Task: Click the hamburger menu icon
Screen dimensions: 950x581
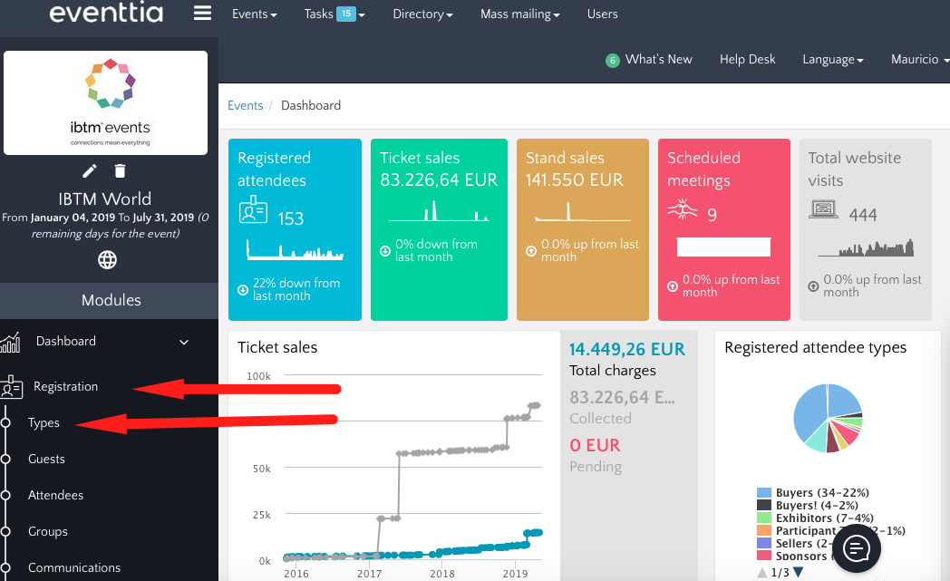Action: (203, 14)
